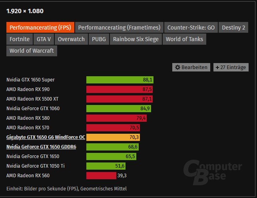257x198 pixels.
Task: Open the World of Warcraft tab
Action: coord(32,51)
